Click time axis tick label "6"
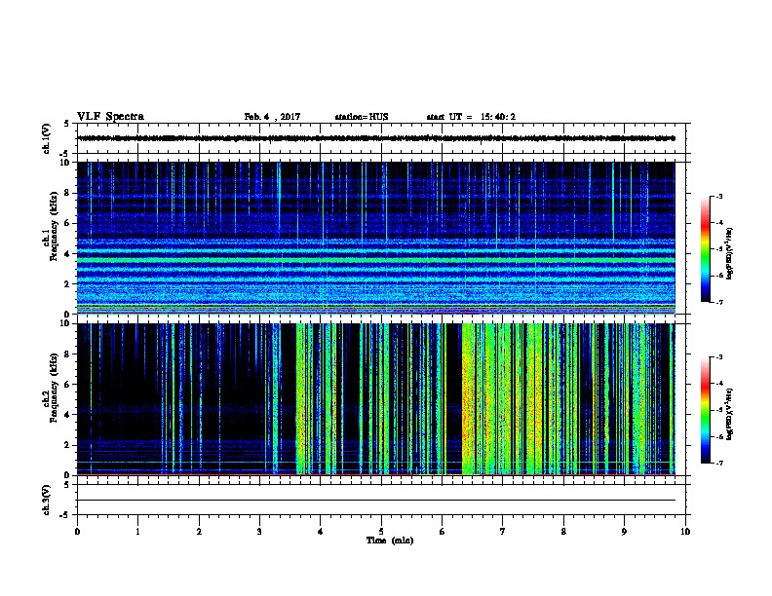Image resolution: width=772 pixels, height=596 pixels. [x=443, y=532]
